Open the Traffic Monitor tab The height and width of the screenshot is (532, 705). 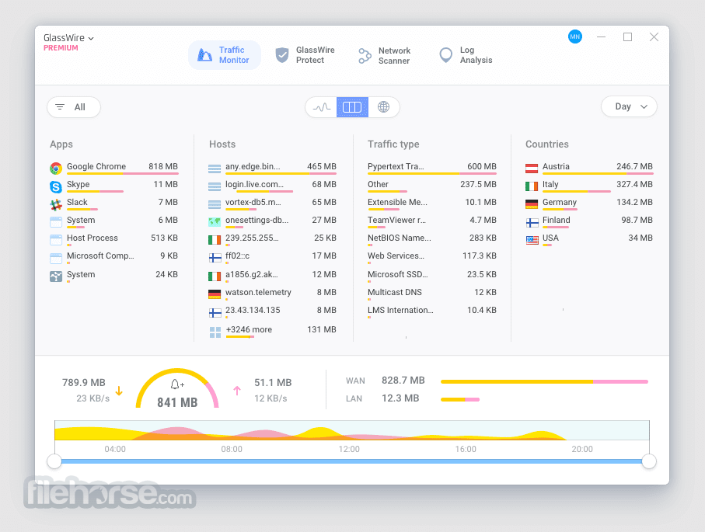point(225,55)
